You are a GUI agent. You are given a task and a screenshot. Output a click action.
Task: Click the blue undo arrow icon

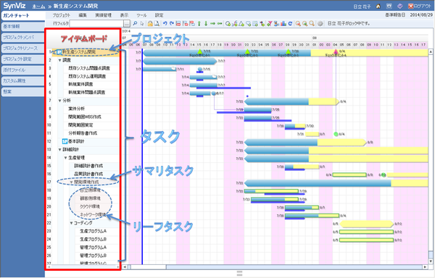[165, 24]
